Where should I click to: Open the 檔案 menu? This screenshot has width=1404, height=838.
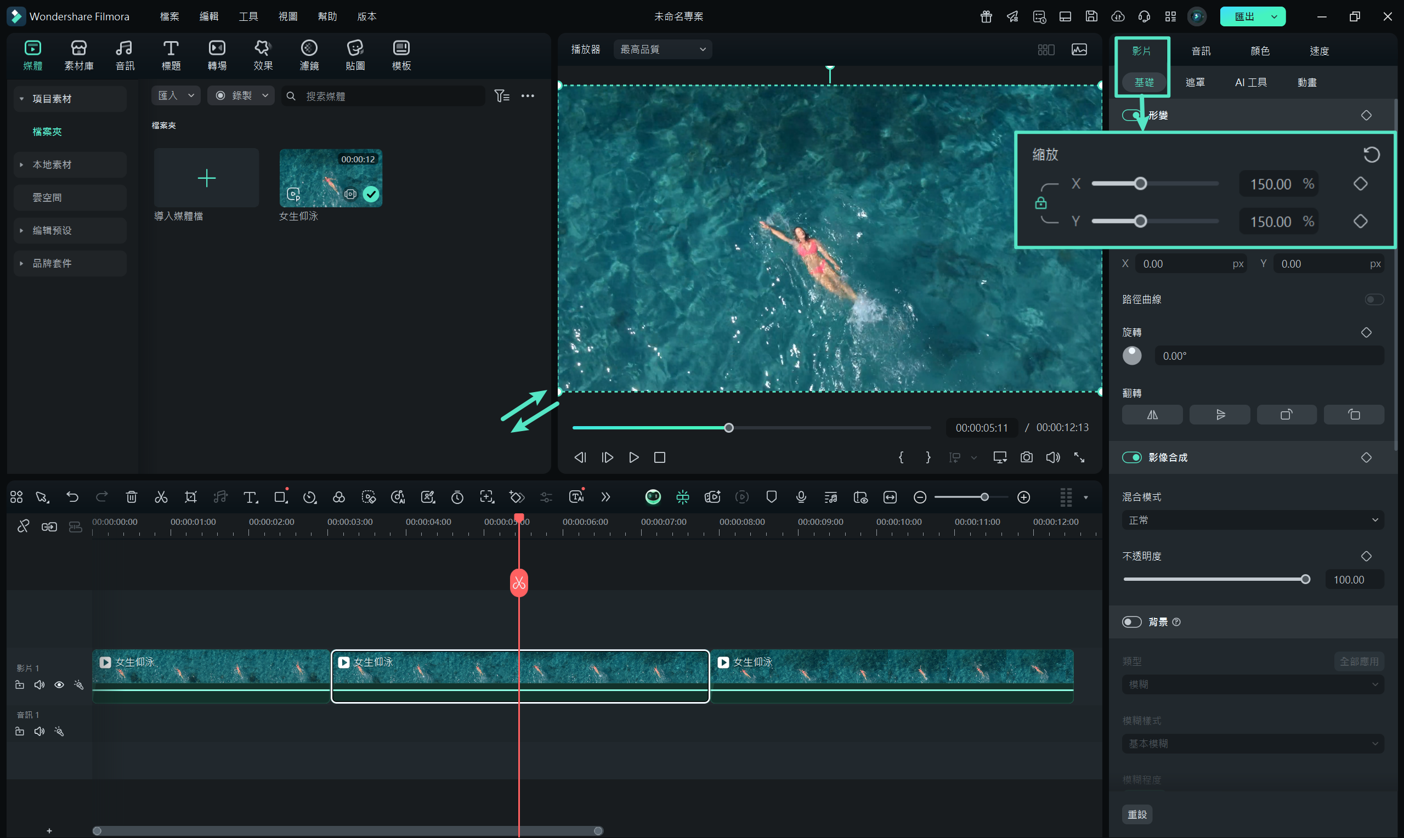point(169,16)
